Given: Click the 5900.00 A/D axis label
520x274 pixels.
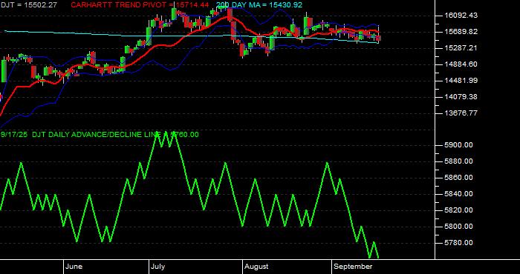Looking at the screenshot, I should (x=458, y=145).
